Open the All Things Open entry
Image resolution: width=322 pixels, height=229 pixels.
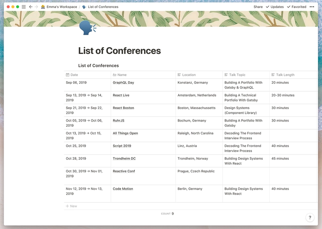[x=125, y=133]
